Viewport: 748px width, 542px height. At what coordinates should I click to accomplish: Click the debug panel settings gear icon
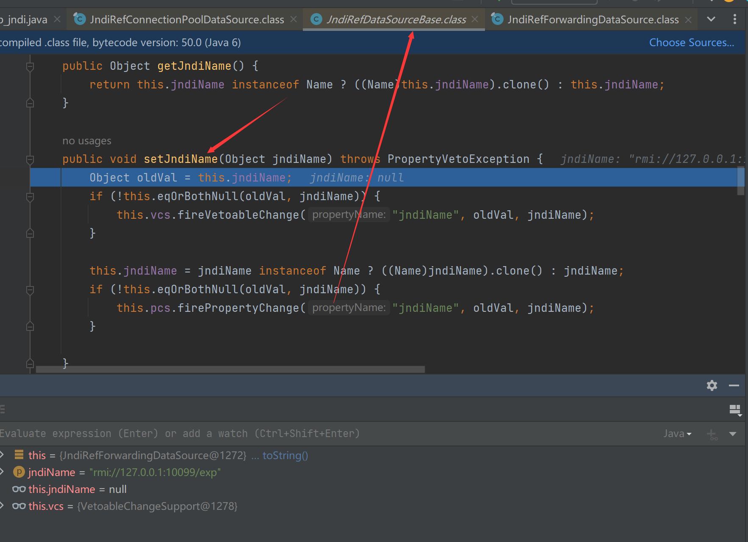click(712, 385)
